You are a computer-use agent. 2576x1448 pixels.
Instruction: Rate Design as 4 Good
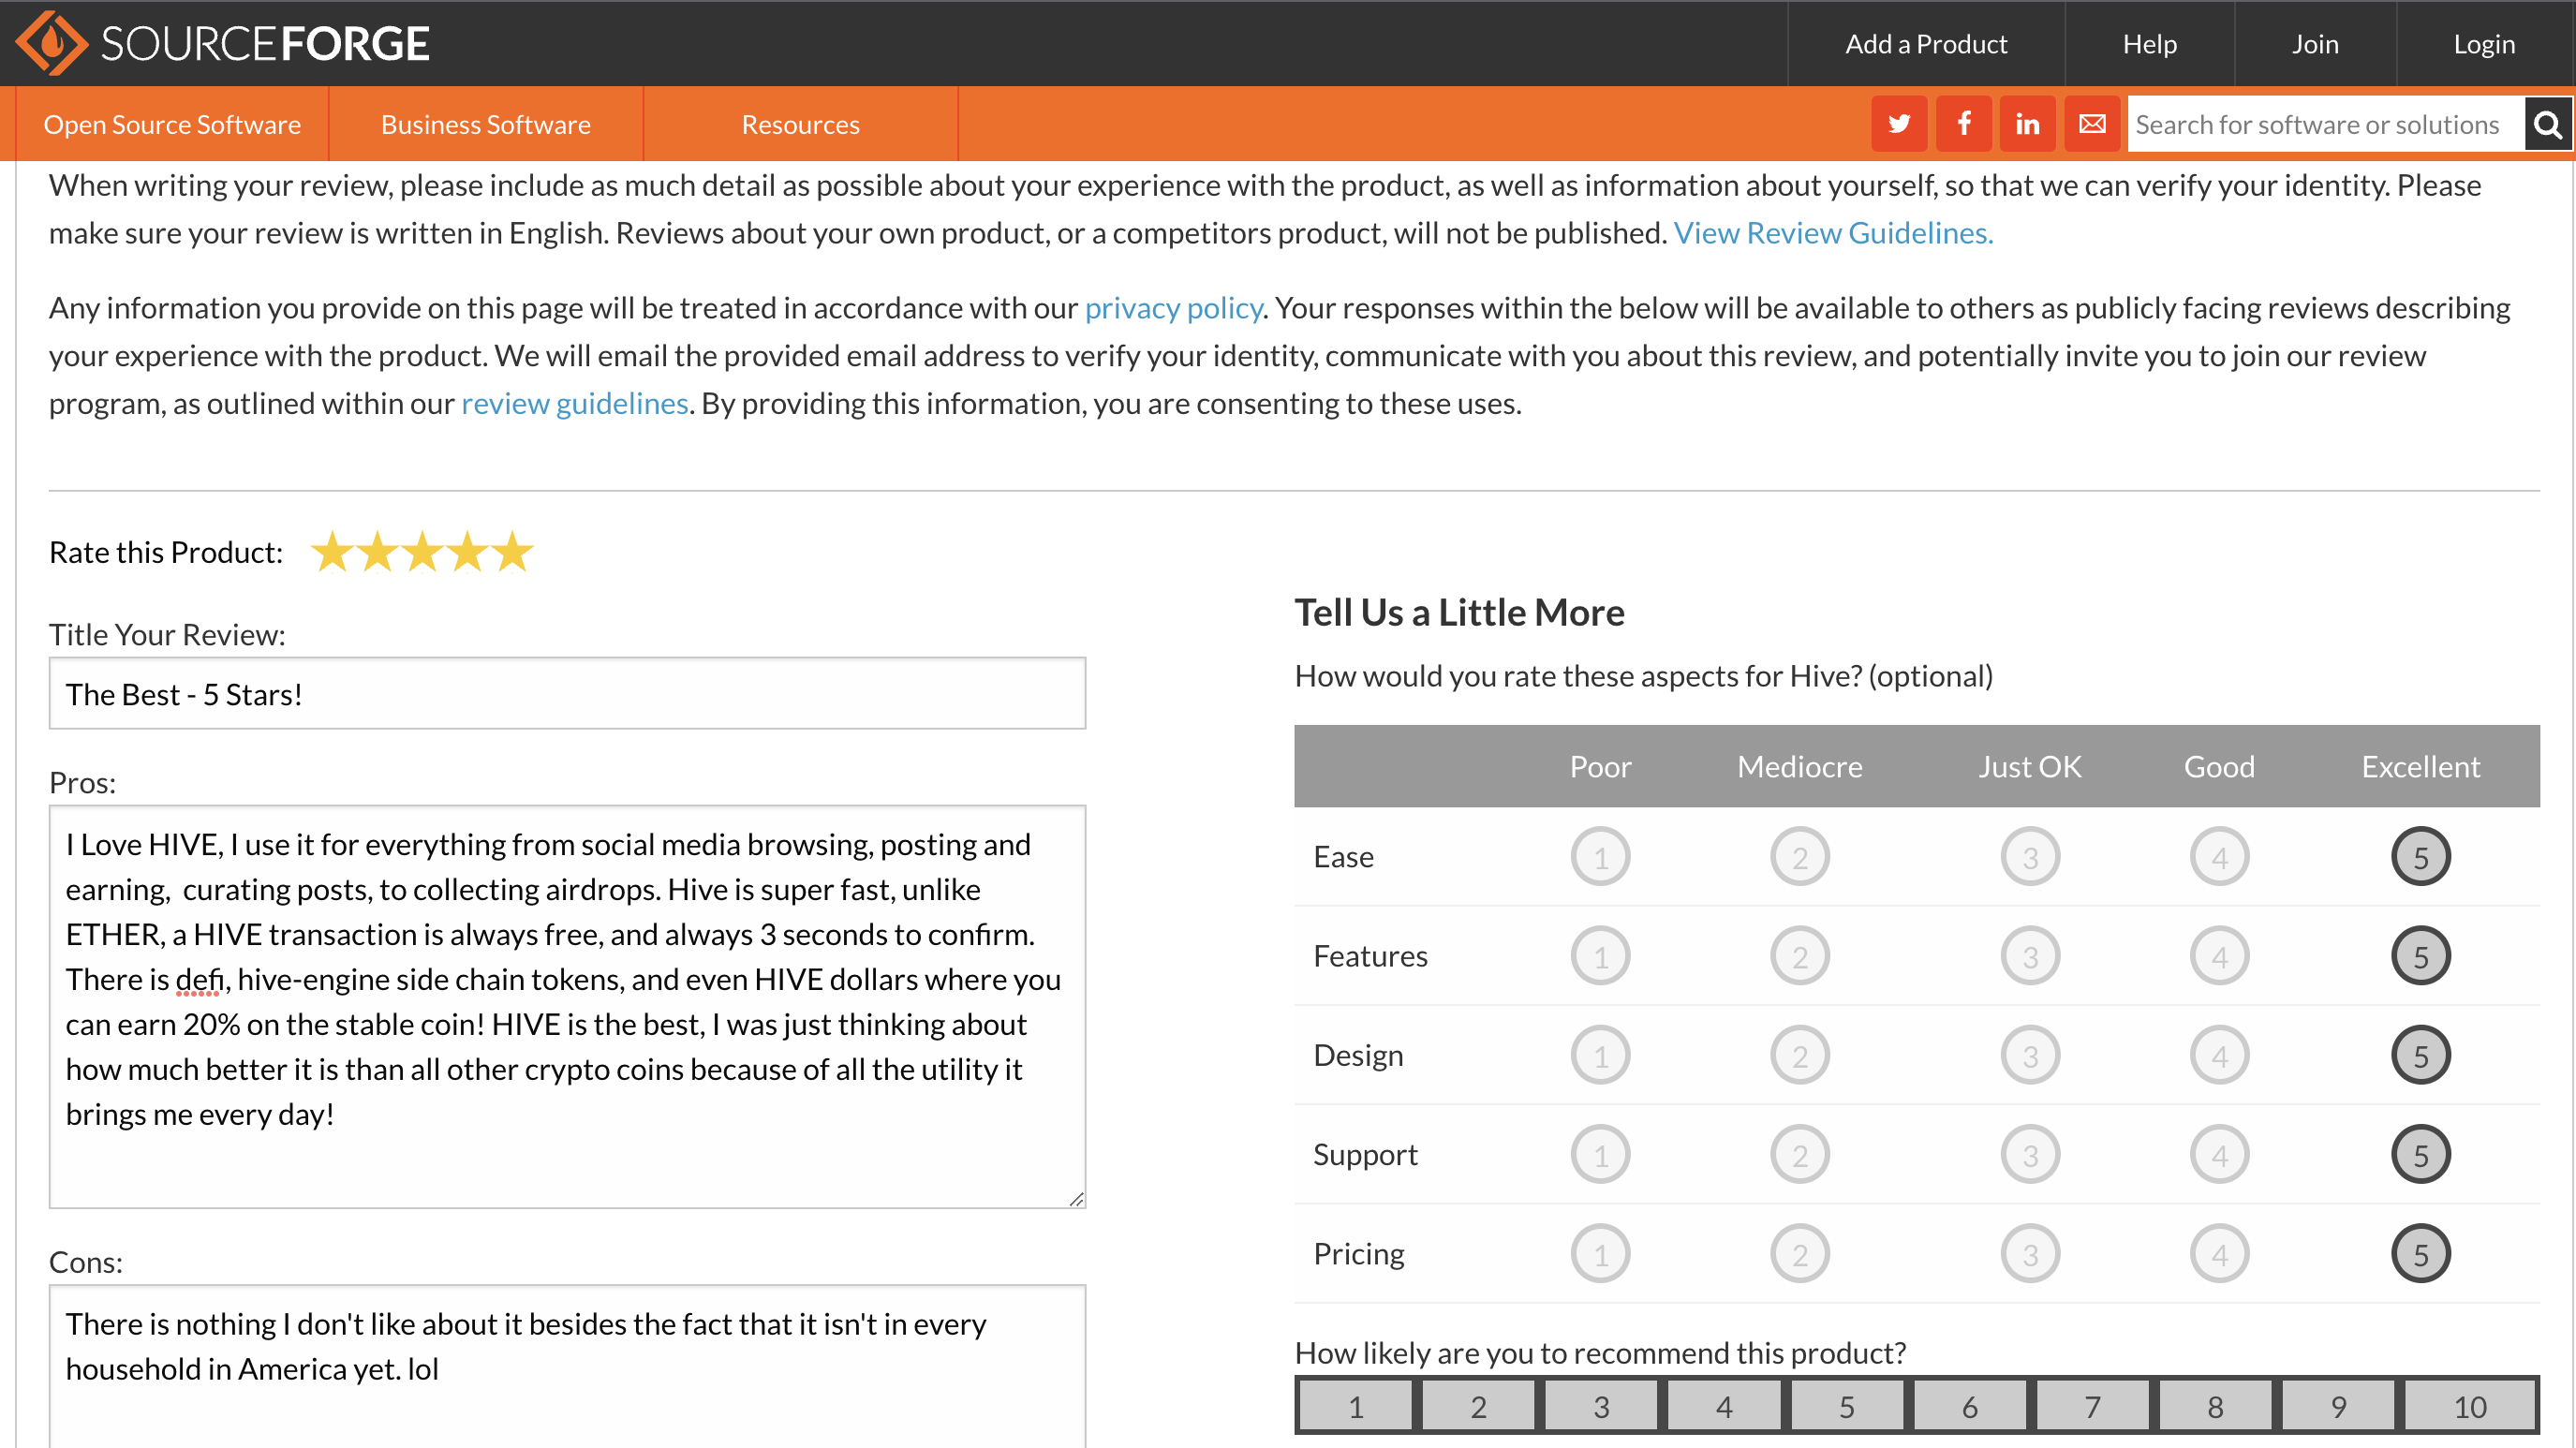(x=2219, y=1055)
